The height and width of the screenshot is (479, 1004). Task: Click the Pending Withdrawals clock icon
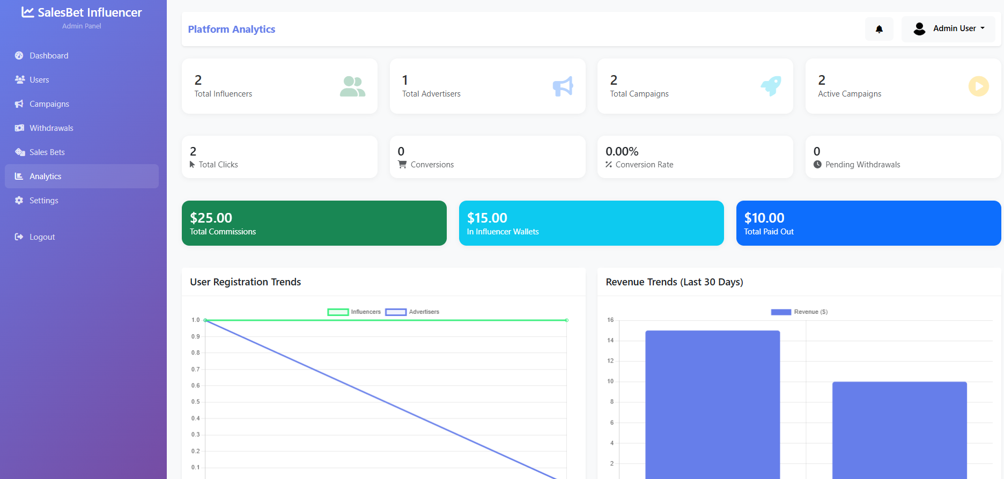pos(817,165)
